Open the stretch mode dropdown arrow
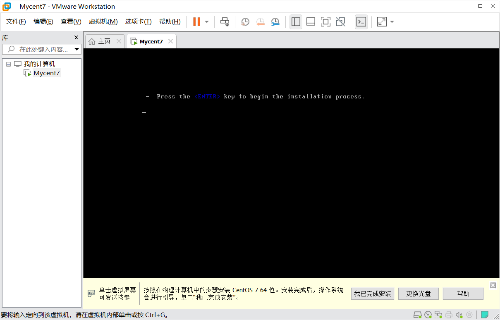This screenshot has width=500, height=320. click(392, 21)
